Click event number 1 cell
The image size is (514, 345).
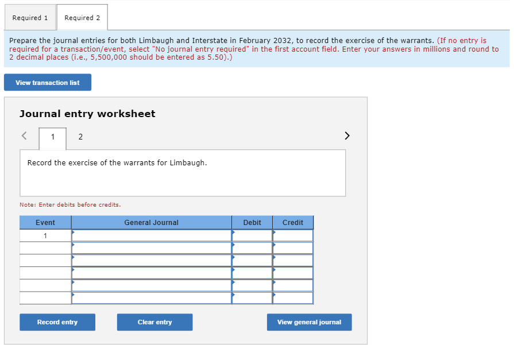45,235
